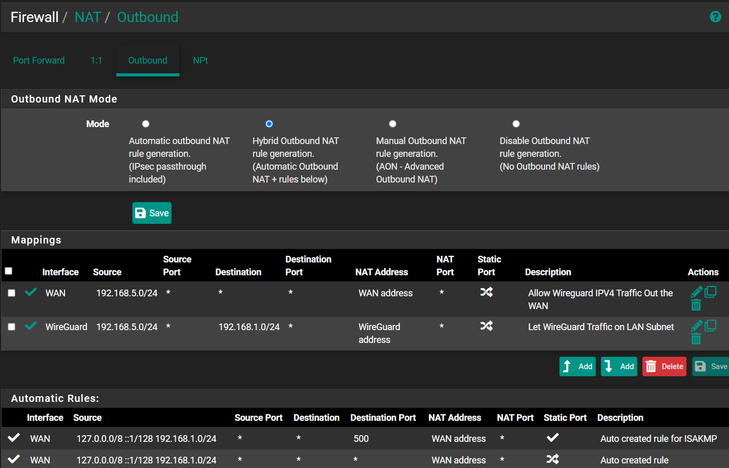This screenshot has width=729, height=468.
Task: Click source 192.168.5.0/24 in WAN mapping row
Action: tap(127, 293)
